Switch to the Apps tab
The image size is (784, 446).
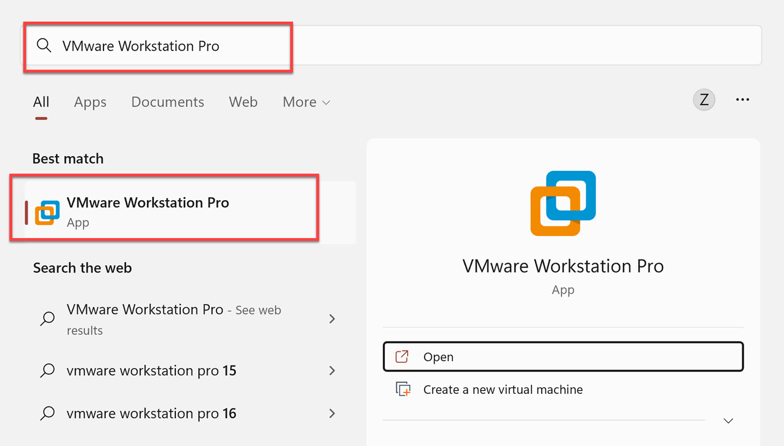pyautogui.click(x=90, y=102)
